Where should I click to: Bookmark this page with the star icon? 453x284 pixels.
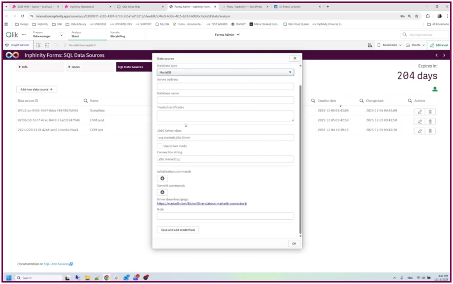[417, 16]
